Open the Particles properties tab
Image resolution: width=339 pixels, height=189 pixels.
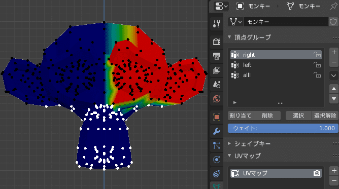216,145
